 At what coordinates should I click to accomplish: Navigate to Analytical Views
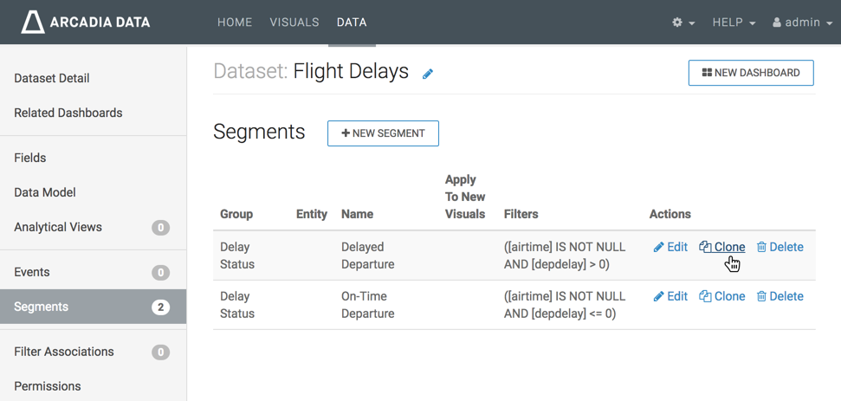point(58,227)
